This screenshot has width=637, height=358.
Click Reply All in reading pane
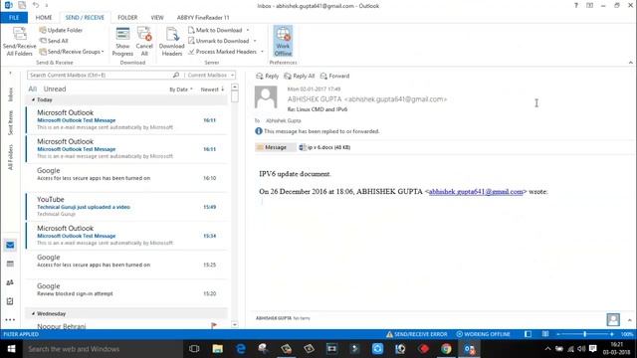299,76
